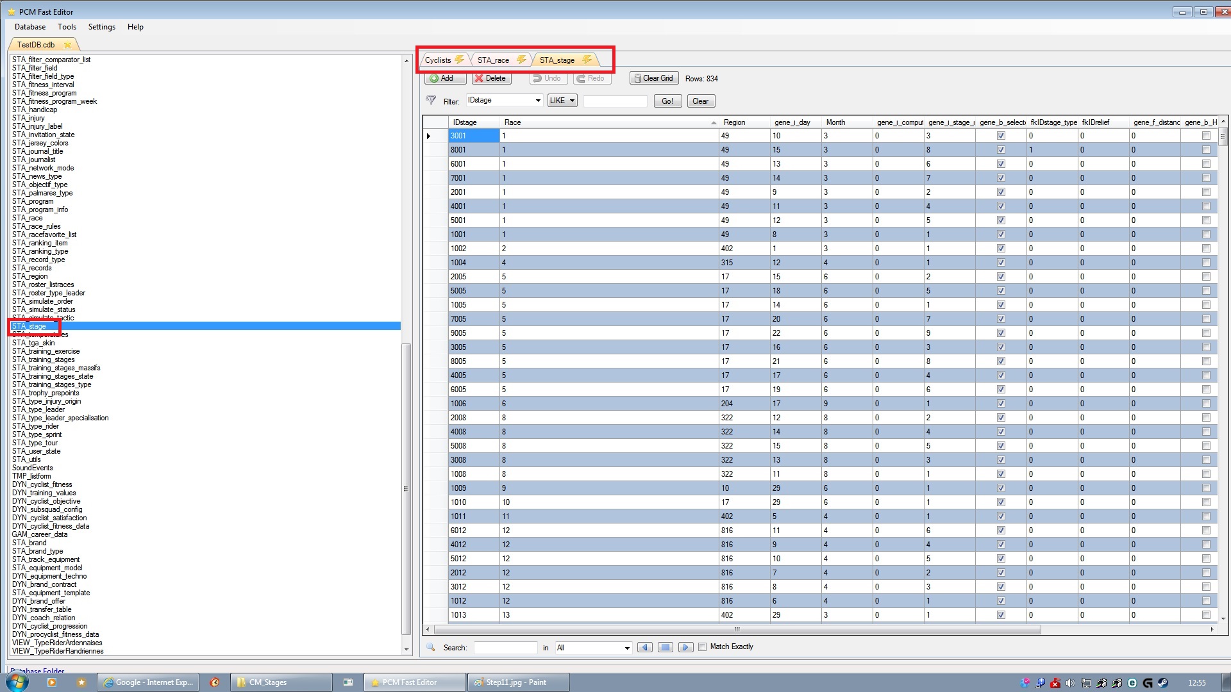Screen dimensions: 1231x692
Task: Click the filter funnel icon
Action: [x=432, y=100]
